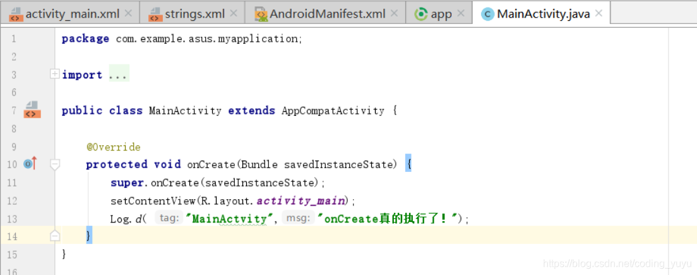Screen dimensions: 697x275
Task: Select the MainActivity.java tab
Action: (x=541, y=13)
